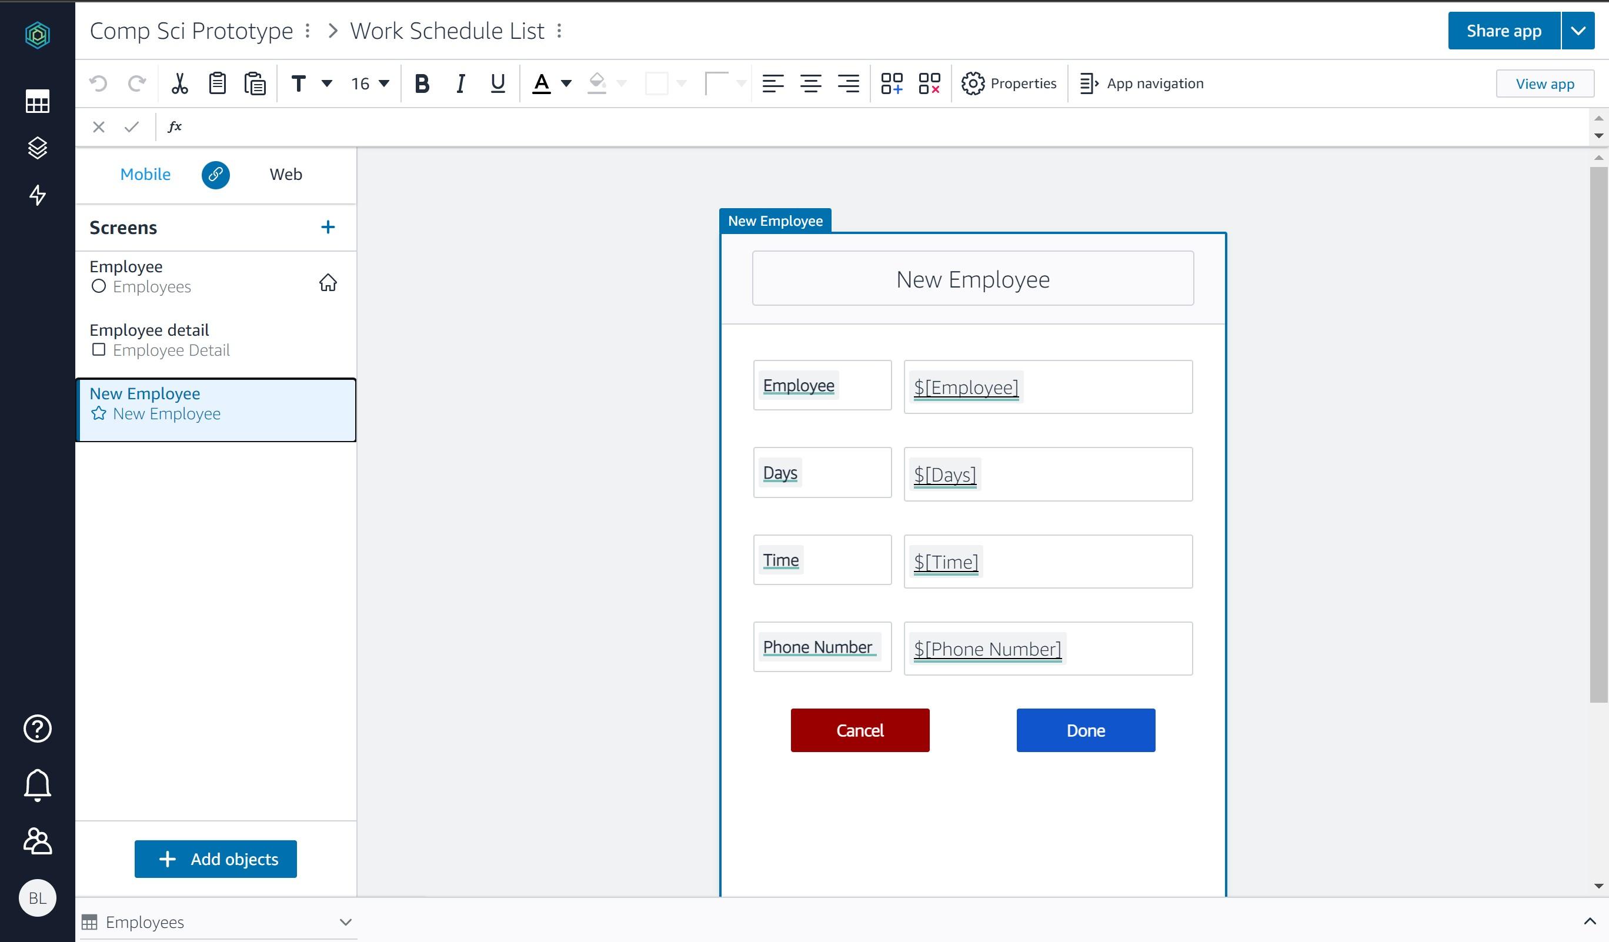Expand the Employees table panel at bottom
This screenshot has height=942, width=1609.
(x=345, y=921)
